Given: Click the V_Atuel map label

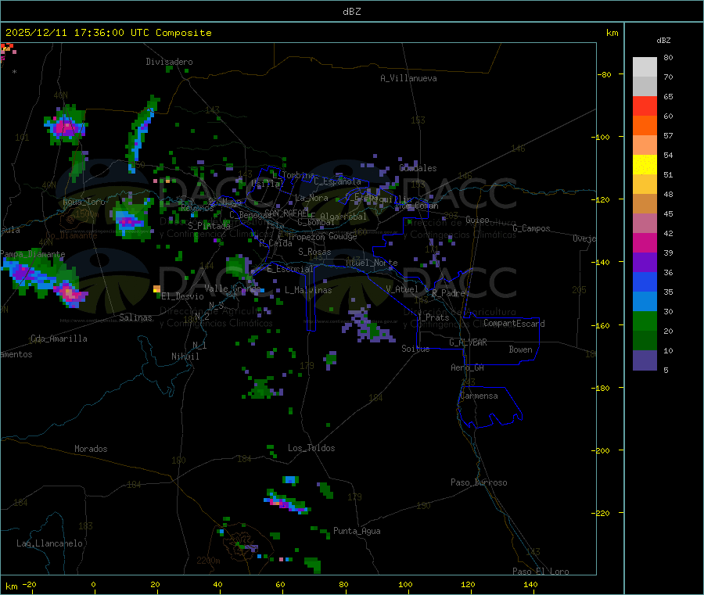Looking at the screenshot, I should pyautogui.click(x=402, y=289).
